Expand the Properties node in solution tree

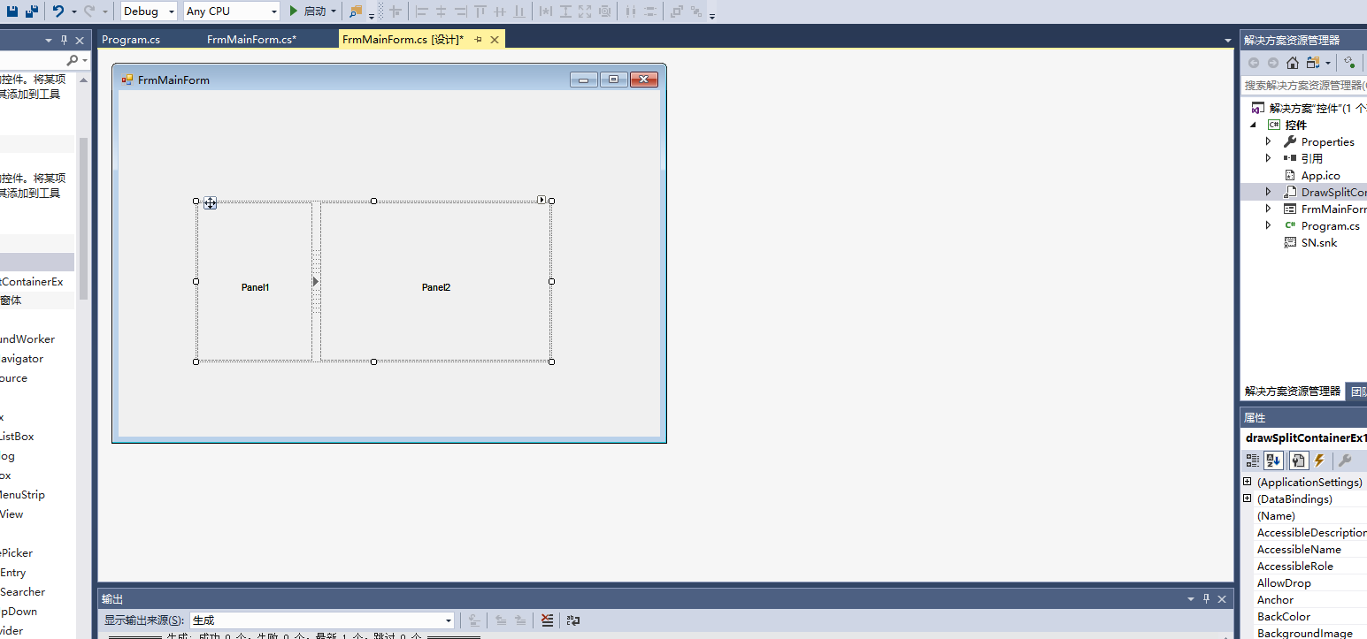pyautogui.click(x=1268, y=141)
